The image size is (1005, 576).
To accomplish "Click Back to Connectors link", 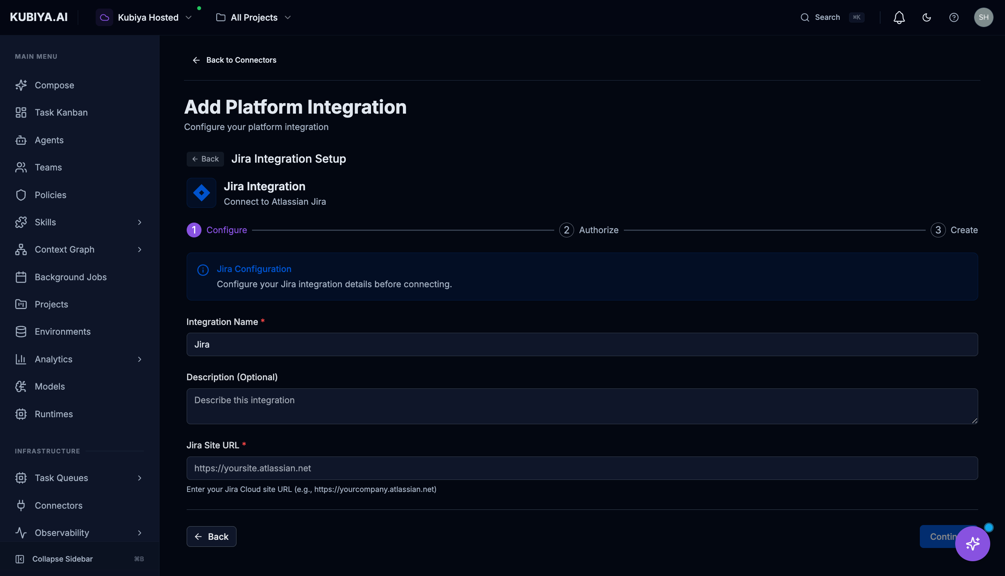I will [x=234, y=60].
